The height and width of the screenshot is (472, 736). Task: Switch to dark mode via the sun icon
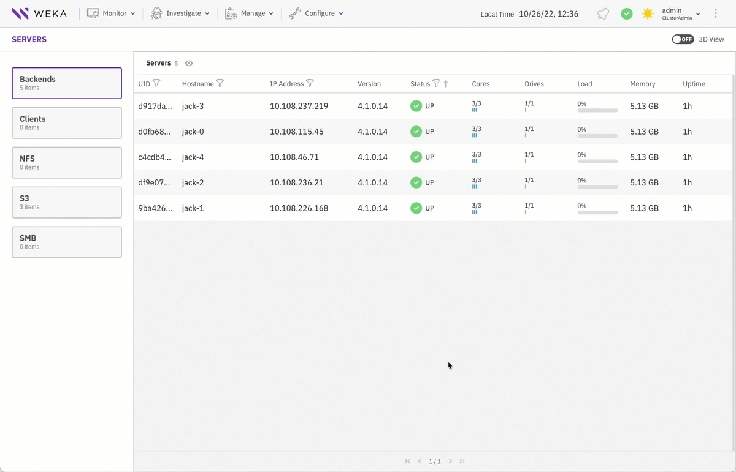coord(648,13)
